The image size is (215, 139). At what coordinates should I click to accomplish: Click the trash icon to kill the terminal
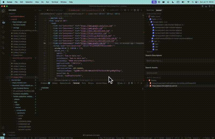click(132, 83)
